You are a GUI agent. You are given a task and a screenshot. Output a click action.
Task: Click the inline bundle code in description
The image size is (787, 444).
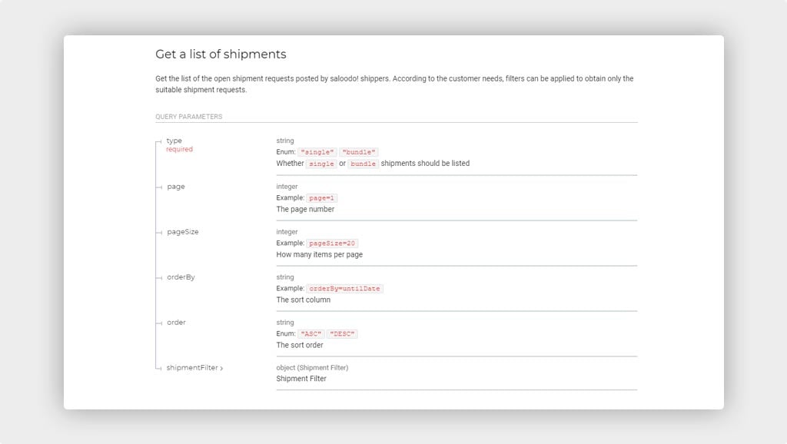[x=364, y=164]
